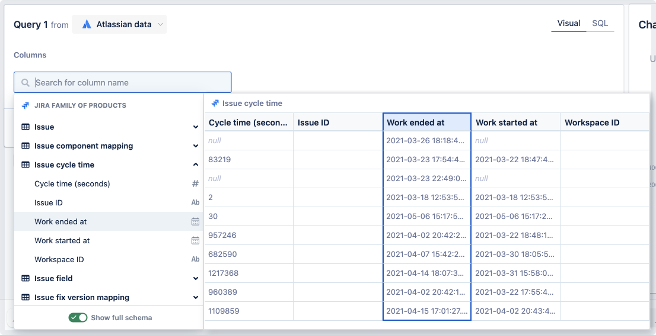Viewport: 656px width, 335px height.
Task: Click the cell 2021-03-23 22:49:0...
Action: pos(427,178)
